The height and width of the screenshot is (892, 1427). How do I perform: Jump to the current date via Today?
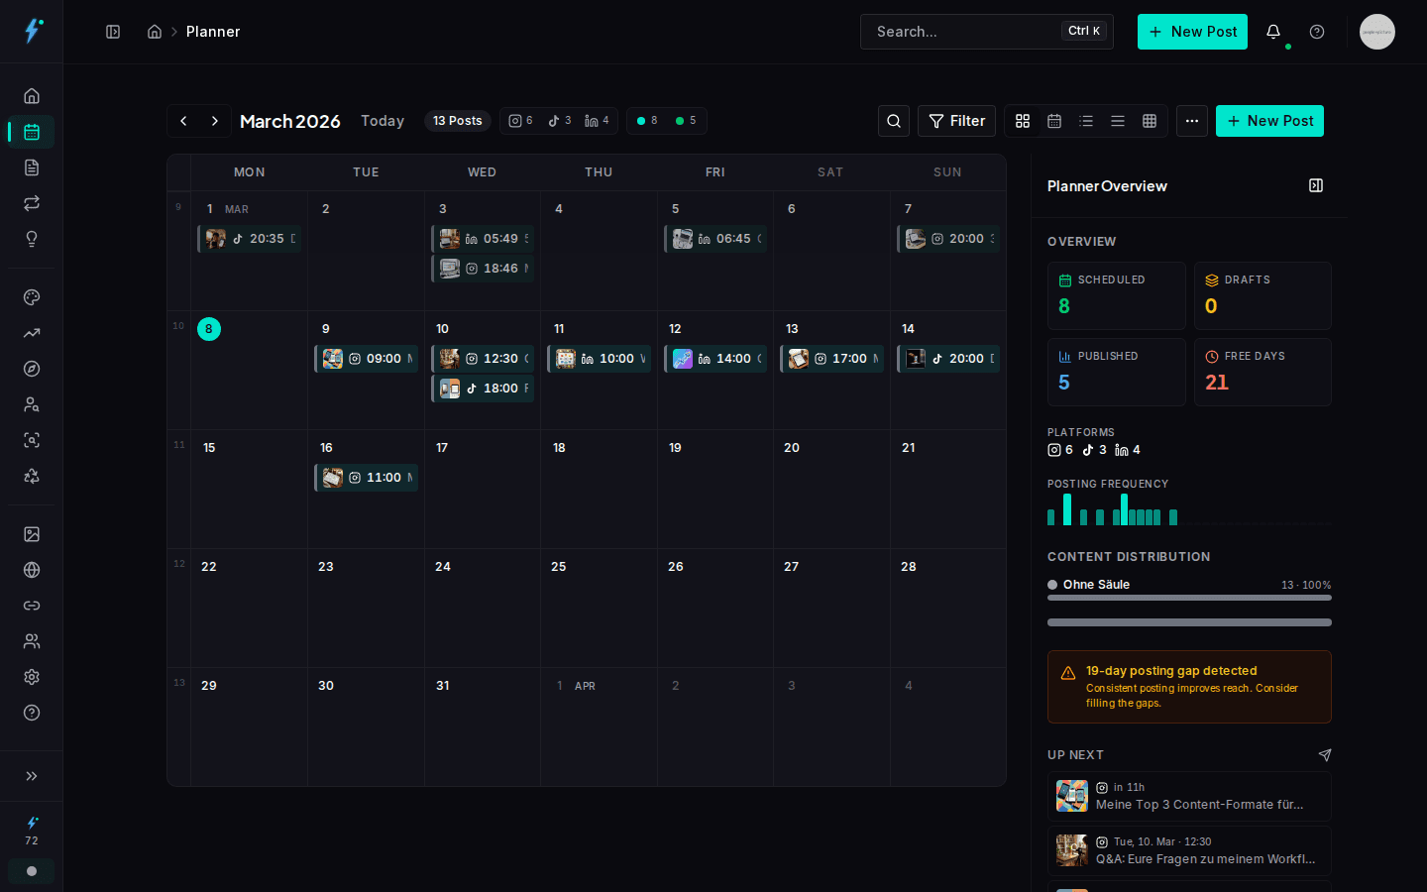(383, 121)
